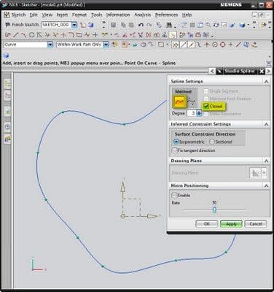Screen dimensions: 274x292
Task: Click the drawing plane constructor icon
Action: tap(255, 173)
